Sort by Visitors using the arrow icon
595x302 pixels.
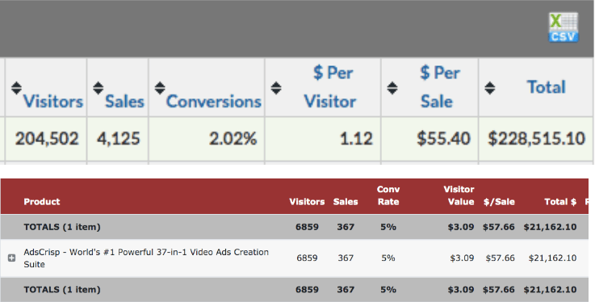coord(16,88)
